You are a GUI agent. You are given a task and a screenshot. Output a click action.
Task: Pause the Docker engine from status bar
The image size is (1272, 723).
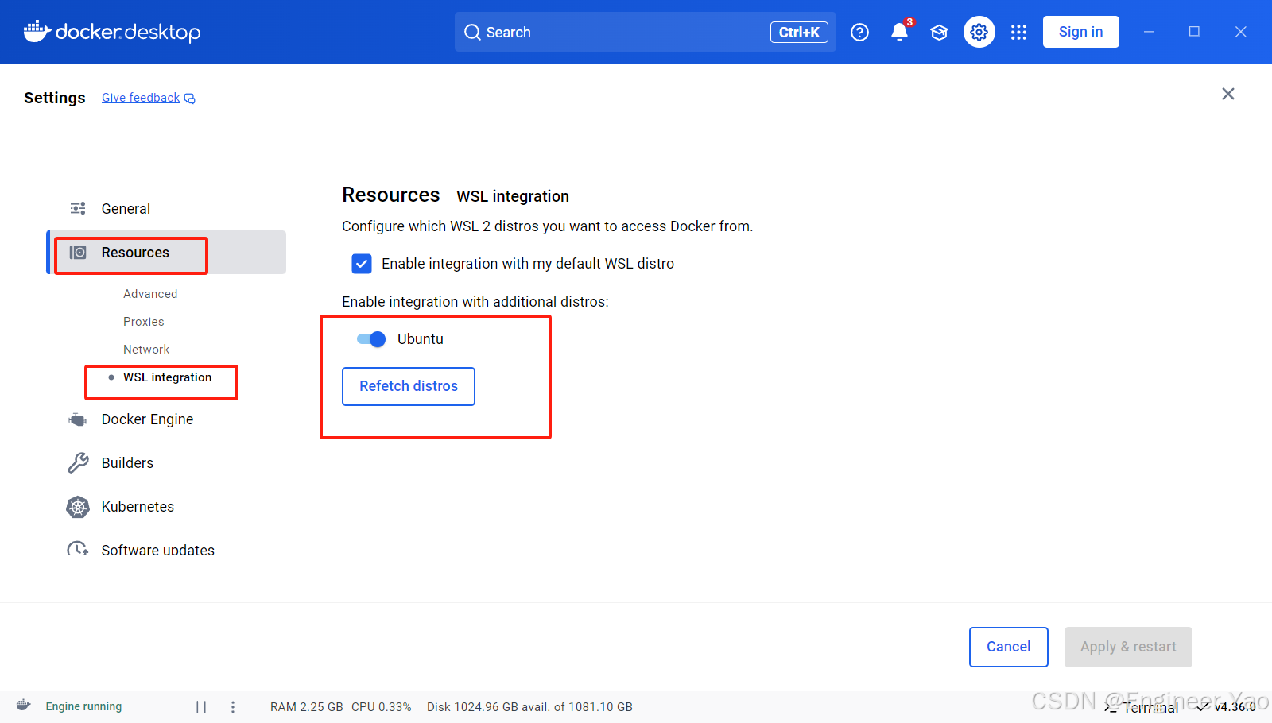point(201,707)
